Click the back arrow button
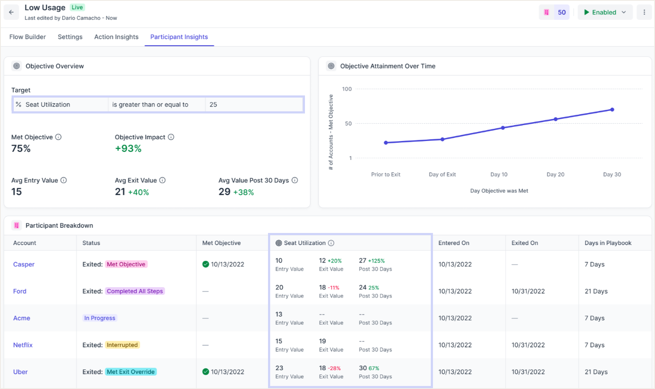 (x=11, y=12)
